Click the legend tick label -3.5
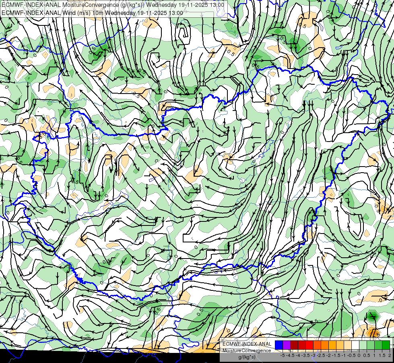This screenshot has height=363, width=394. (306, 355)
